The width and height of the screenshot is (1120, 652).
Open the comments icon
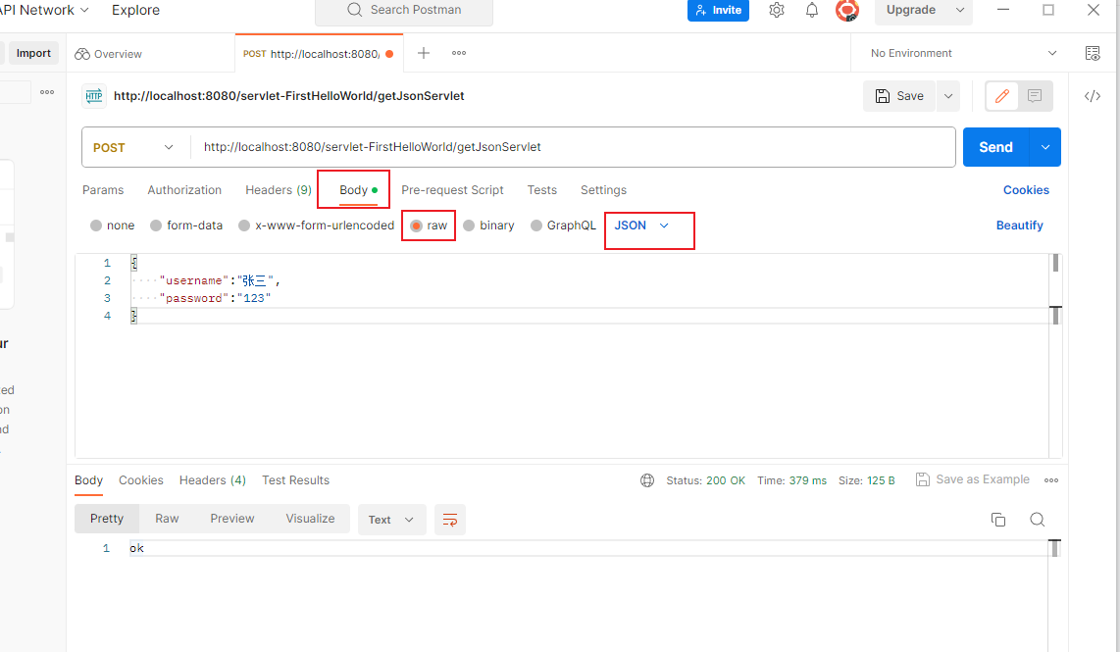(1035, 96)
